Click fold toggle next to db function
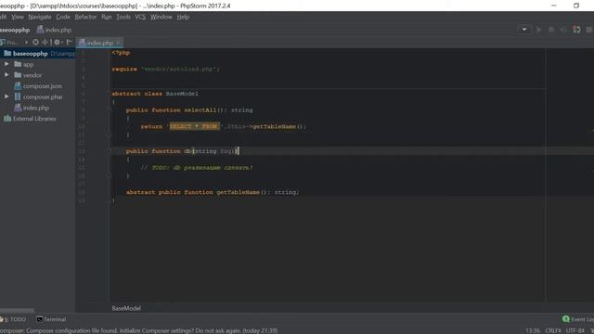Viewport: 594px width, 334px height. tap(109, 151)
